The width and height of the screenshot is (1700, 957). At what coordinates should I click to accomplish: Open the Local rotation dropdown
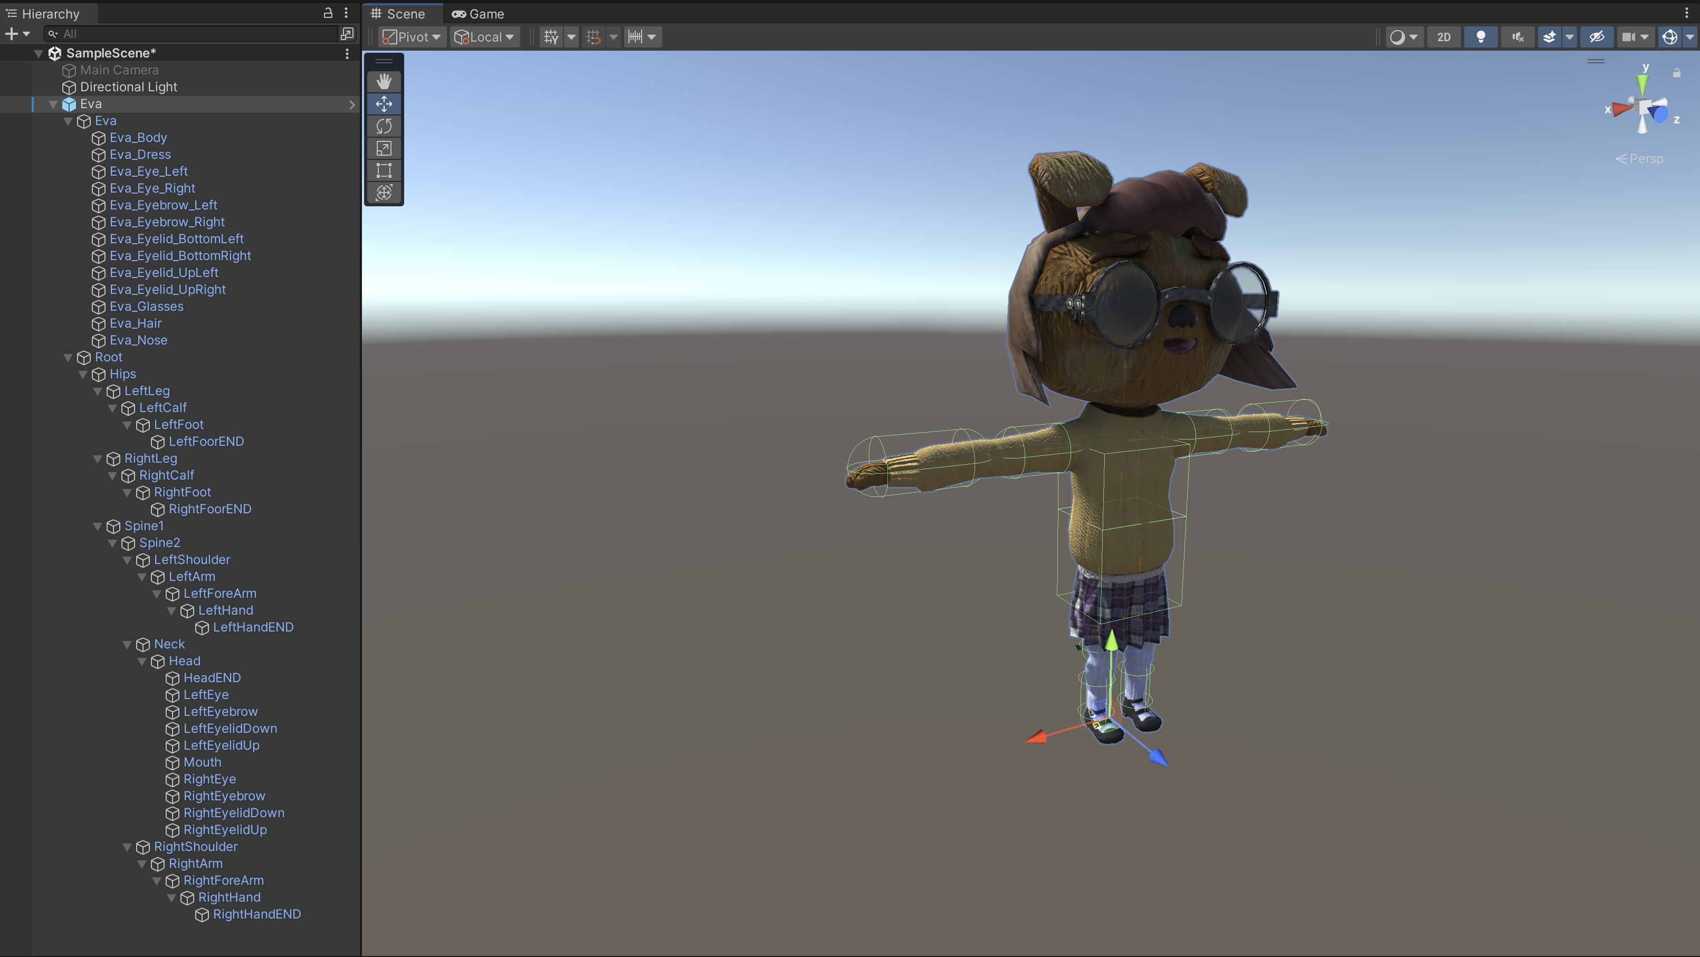pos(485,37)
